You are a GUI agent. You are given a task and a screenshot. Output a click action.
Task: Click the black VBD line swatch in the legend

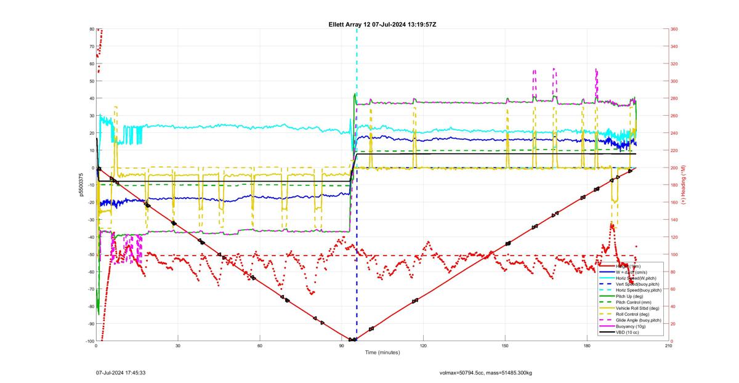607,333
